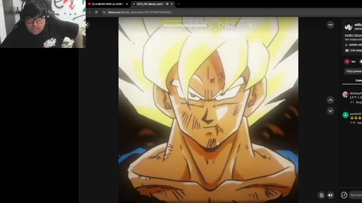The height and width of the screenshot is (203, 362).
Task: Click the webcam overlay thumbnail
Action: (x=43, y=24)
